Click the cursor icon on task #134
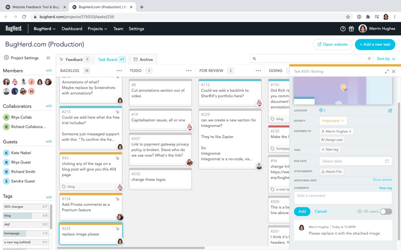Image resolution: width=401 pixels, height=250 pixels. click(x=118, y=199)
